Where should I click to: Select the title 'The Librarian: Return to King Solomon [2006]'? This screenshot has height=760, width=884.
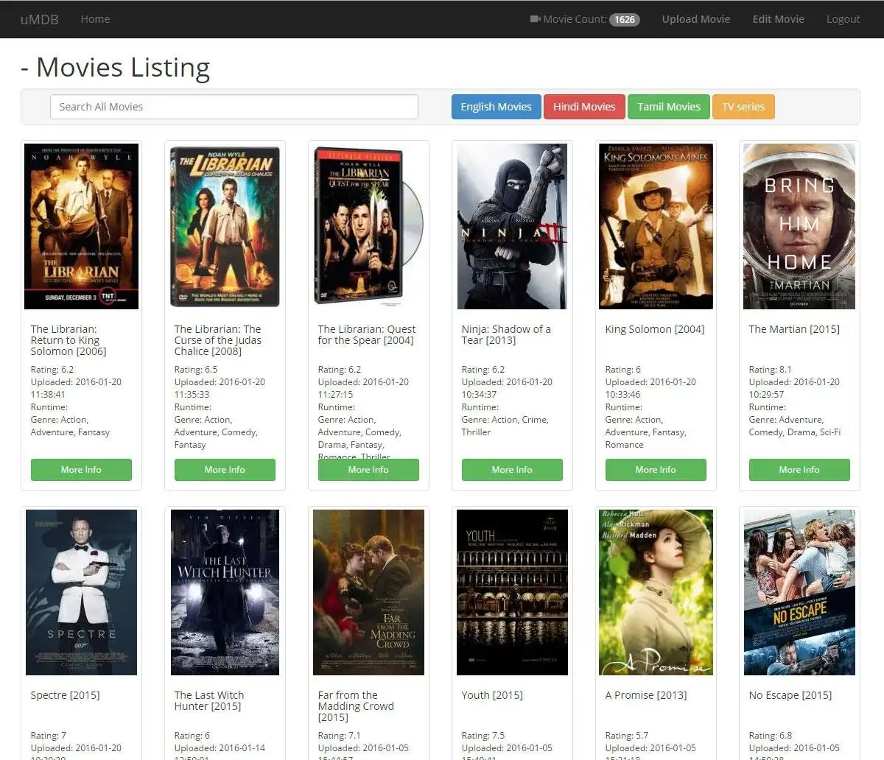click(69, 340)
